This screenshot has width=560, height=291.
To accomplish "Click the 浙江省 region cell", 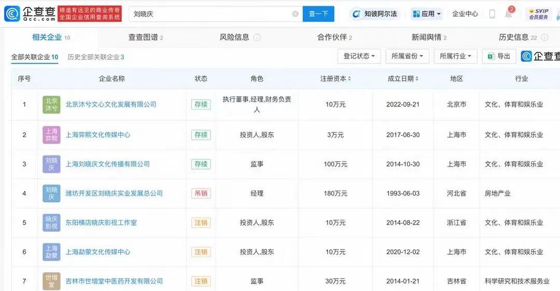I will (x=456, y=223).
